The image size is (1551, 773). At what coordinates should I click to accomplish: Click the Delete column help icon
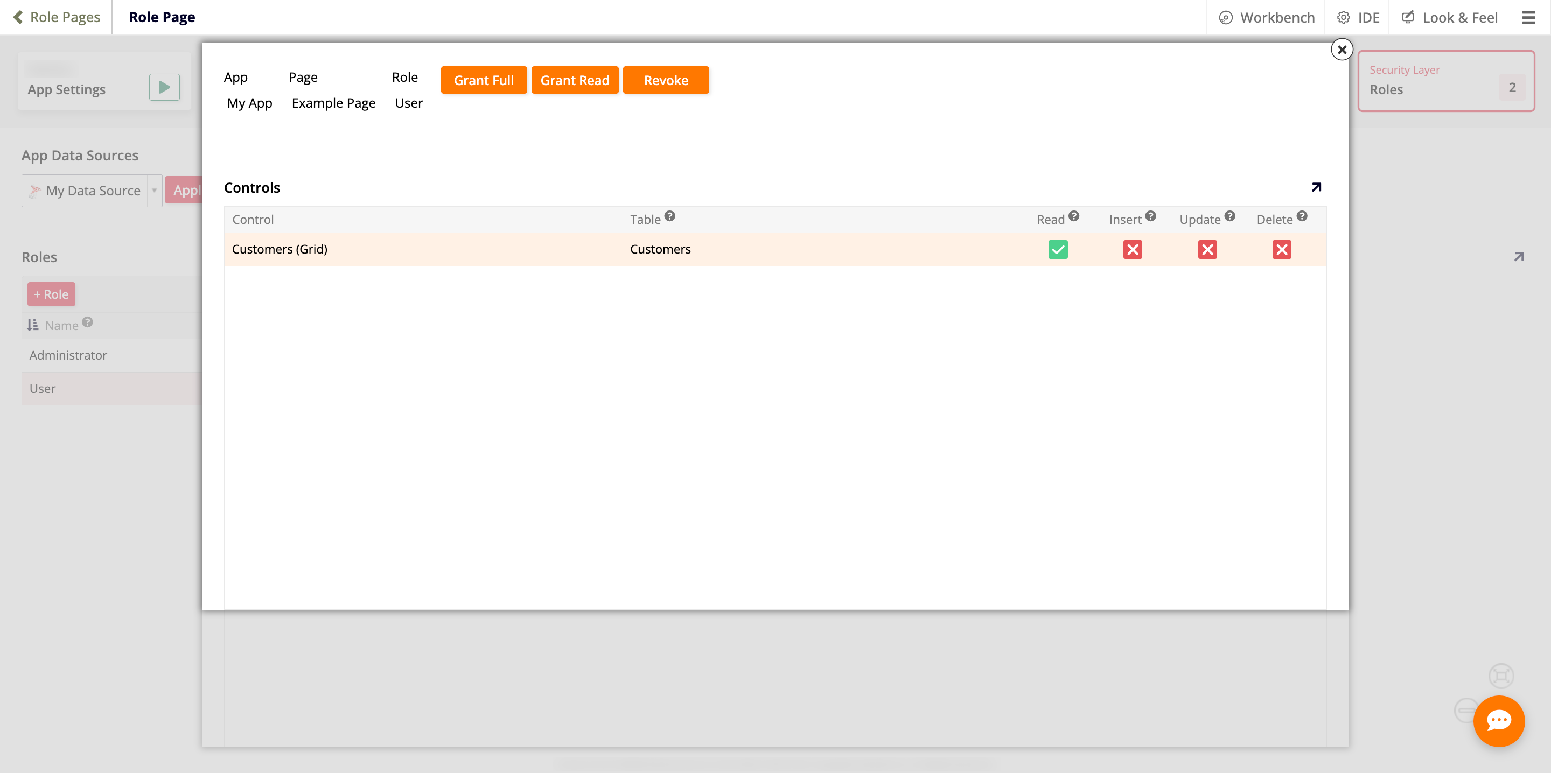coord(1302,216)
